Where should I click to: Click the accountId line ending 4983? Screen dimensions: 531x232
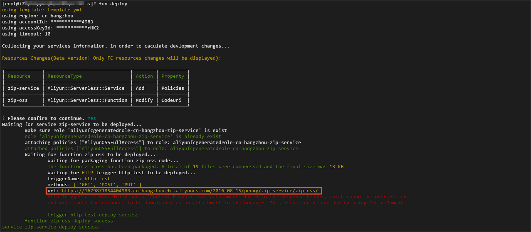pyautogui.click(x=48, y=22)
